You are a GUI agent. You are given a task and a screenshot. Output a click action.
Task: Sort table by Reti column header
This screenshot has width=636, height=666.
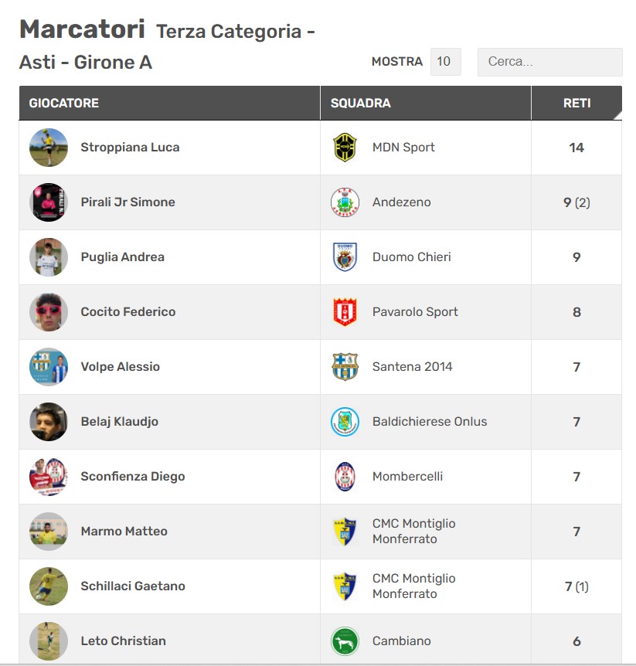click(x=576, y=103)
